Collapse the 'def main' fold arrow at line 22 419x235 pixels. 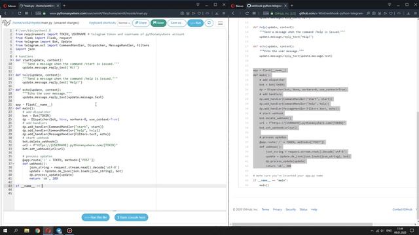click(13, 108)
